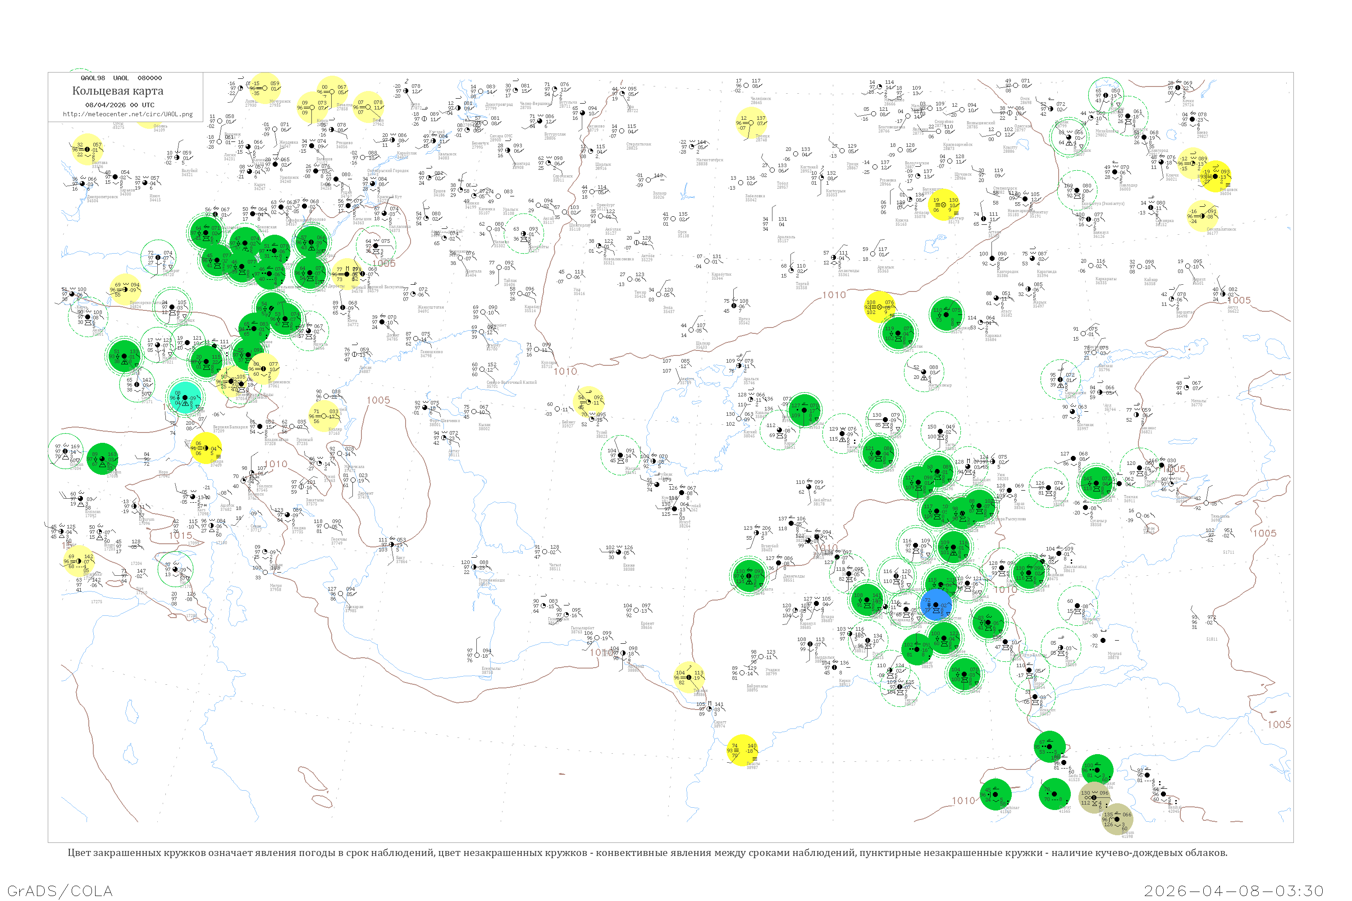Click the Jhelum khaki station circle 135/066
Screen dimensions: 1352x901
coord(1117,819)
